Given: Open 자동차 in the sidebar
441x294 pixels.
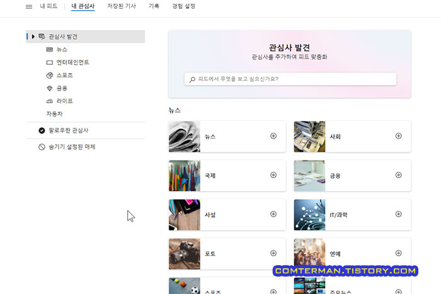Looking at the screenshot, I should (54, 114).
